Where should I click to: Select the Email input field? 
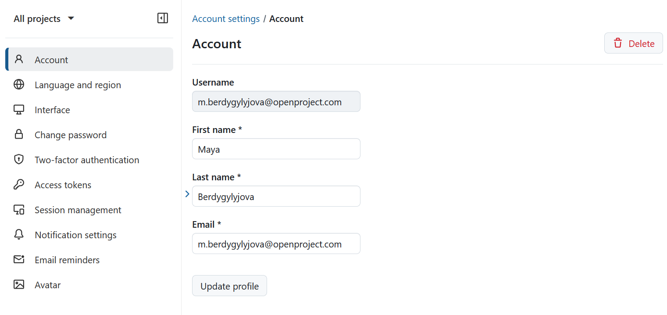(x=276, y=243)
